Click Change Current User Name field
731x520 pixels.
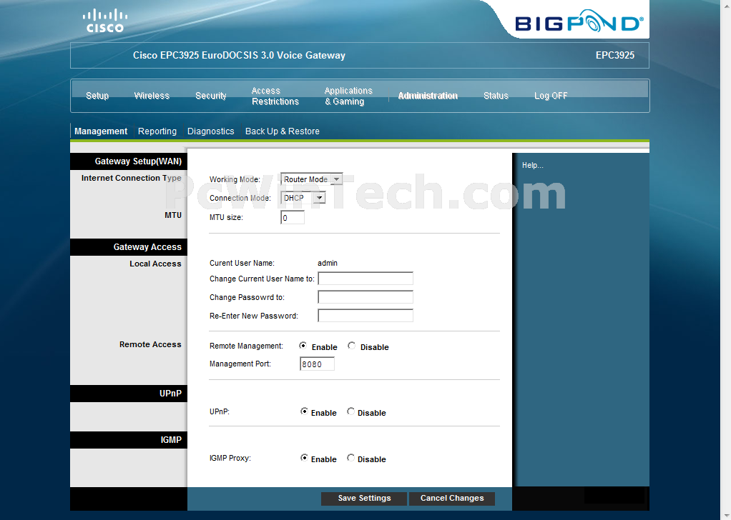(365, 279)
